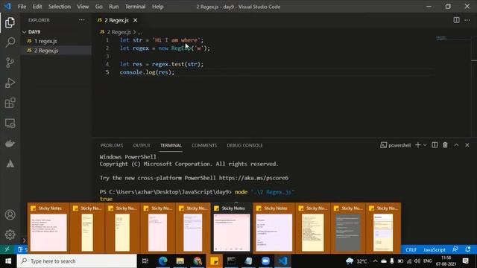Viewport: 477px width, 268px height.
Task: Change JavaScript language mode in status bar
Action: point(434,250)
